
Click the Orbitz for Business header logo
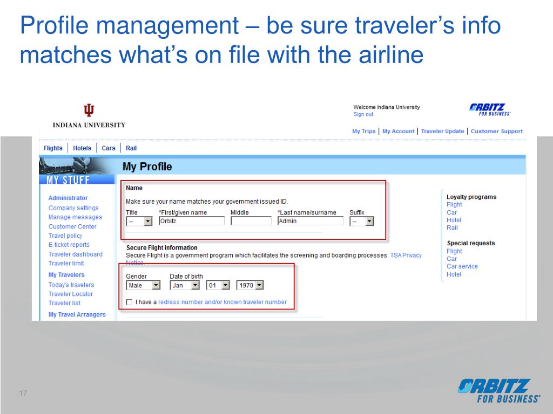(x=489, y=109)
